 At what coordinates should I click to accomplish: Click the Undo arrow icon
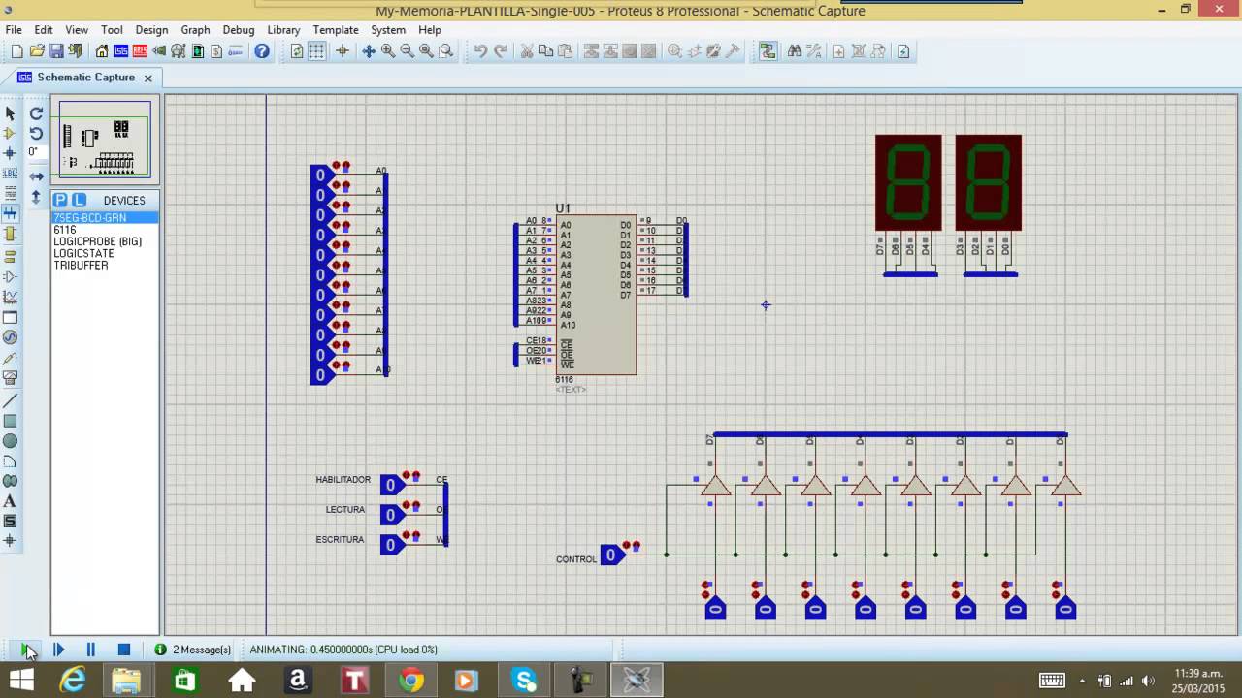tap(480, 50)
